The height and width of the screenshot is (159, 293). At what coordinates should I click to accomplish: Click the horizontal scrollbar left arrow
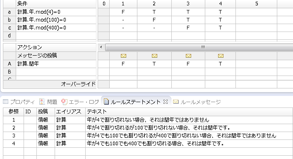coord(101,47)
